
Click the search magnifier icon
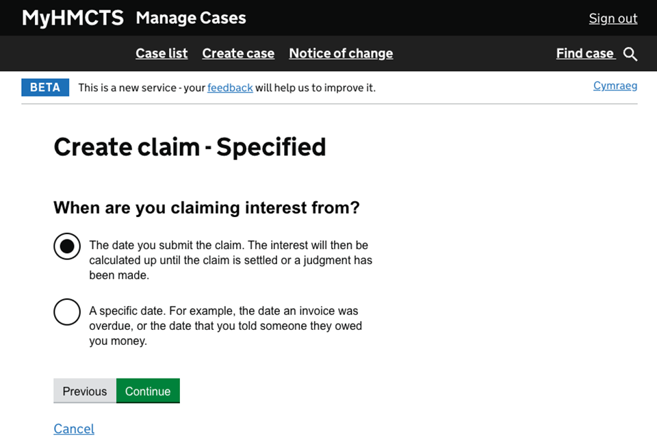tap(630, 54)
